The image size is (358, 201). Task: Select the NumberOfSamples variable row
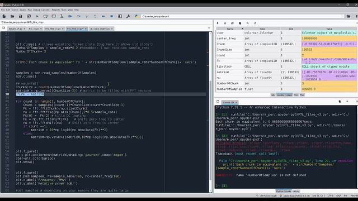286,89
